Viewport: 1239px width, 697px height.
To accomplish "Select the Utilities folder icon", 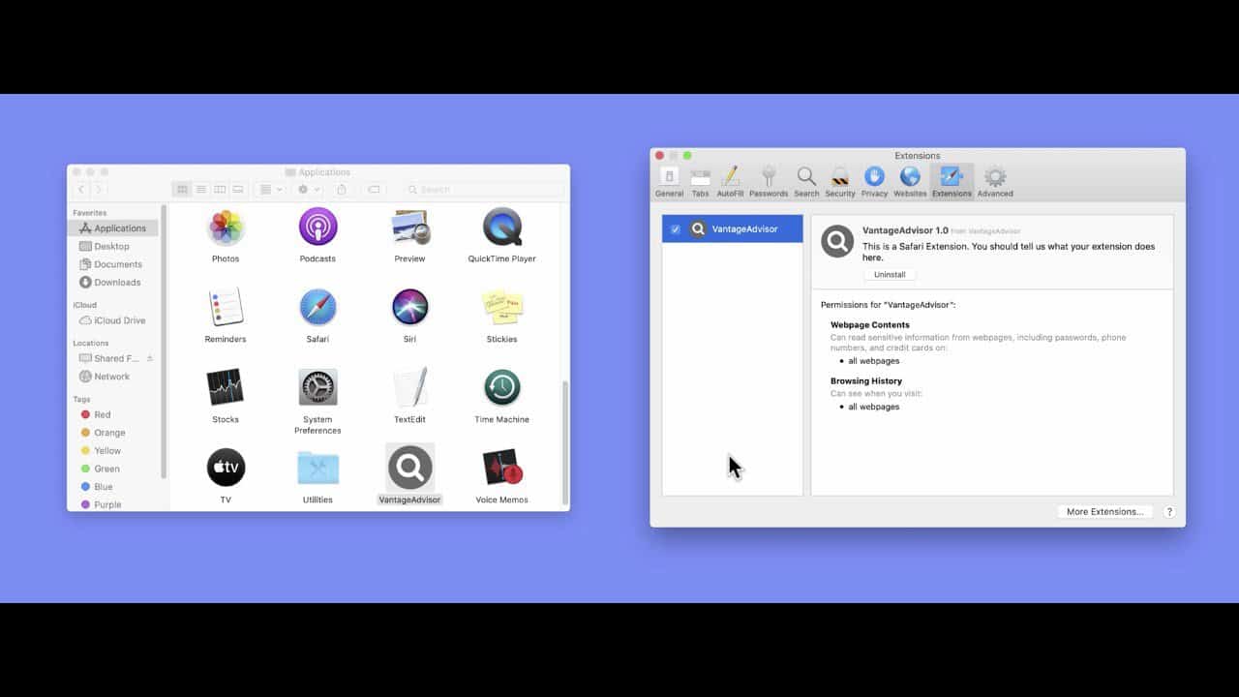I will (317, 469).
